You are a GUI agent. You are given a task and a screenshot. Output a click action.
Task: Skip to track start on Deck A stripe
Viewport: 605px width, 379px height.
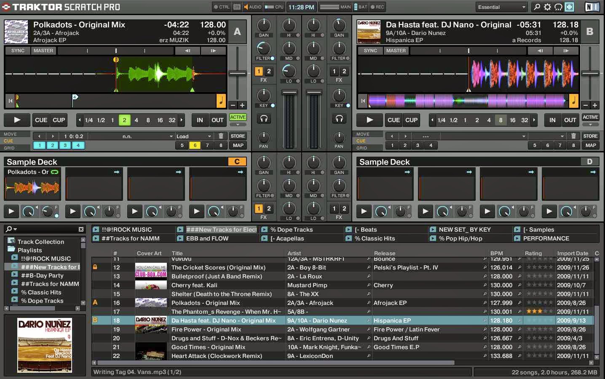[10, 101]
